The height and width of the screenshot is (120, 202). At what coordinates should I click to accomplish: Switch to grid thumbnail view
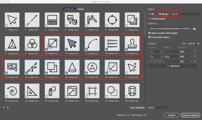(4, 107)
